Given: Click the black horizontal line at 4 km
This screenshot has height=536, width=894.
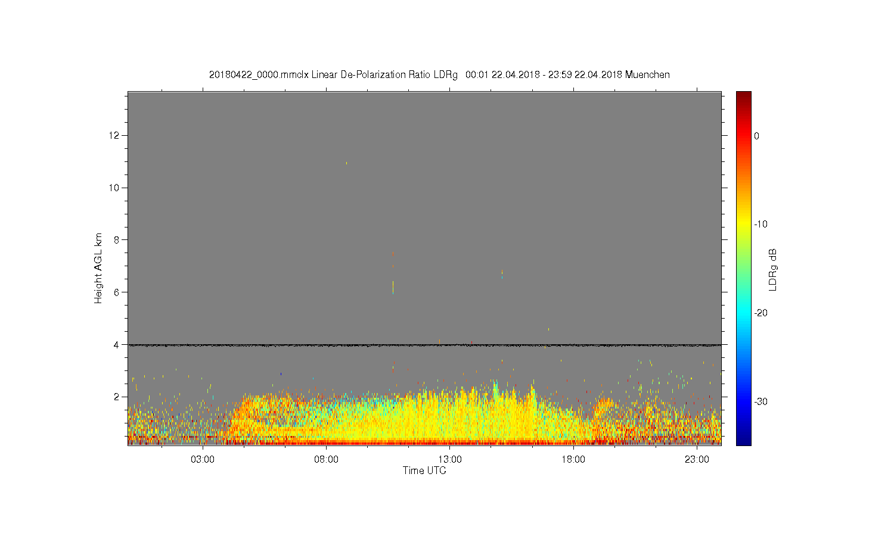Looking at the screenshot, I should pos(424,345).
